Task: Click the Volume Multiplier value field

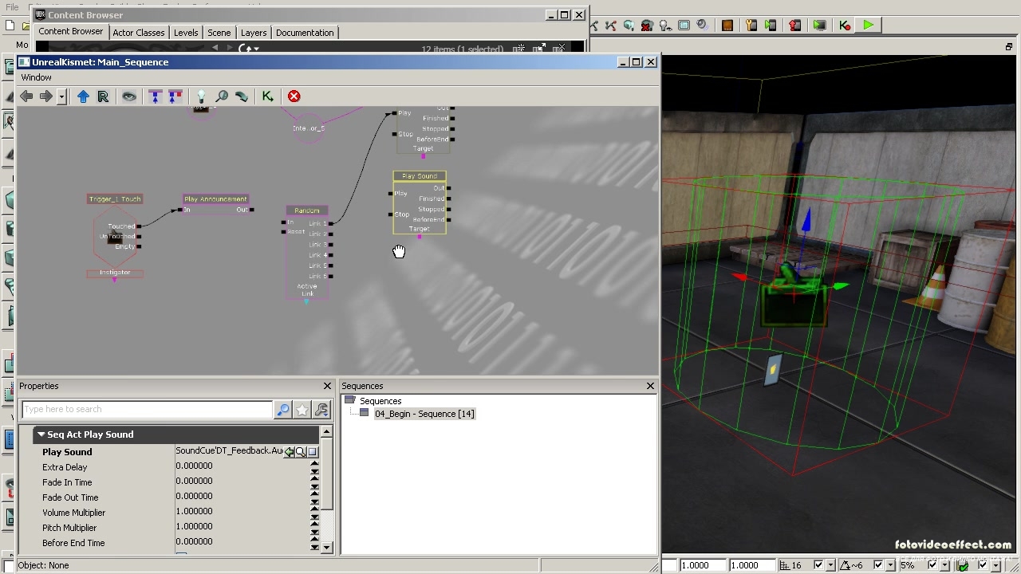Action: [x=242, y=512]
